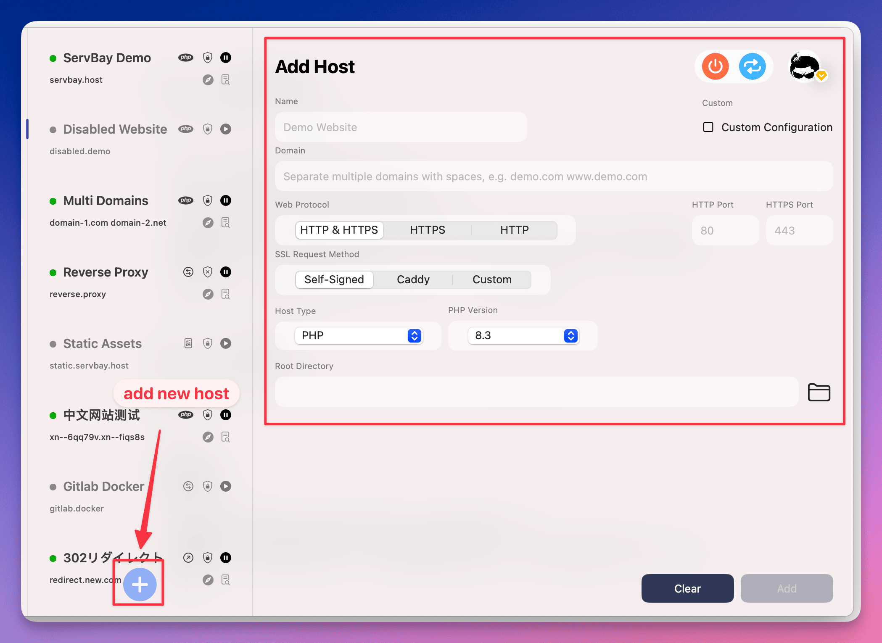Click the user avatar icon top right
The image size is (882, 643).
tap(805, 66)
